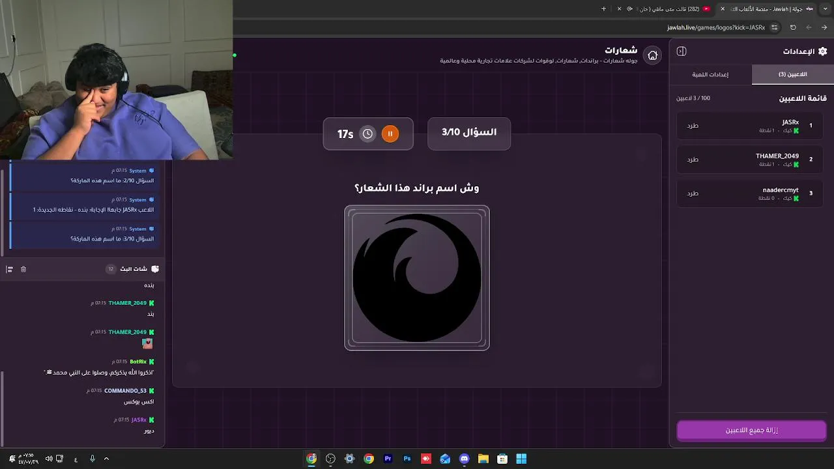Open the tab search dropdown arrow

(824, 8)
